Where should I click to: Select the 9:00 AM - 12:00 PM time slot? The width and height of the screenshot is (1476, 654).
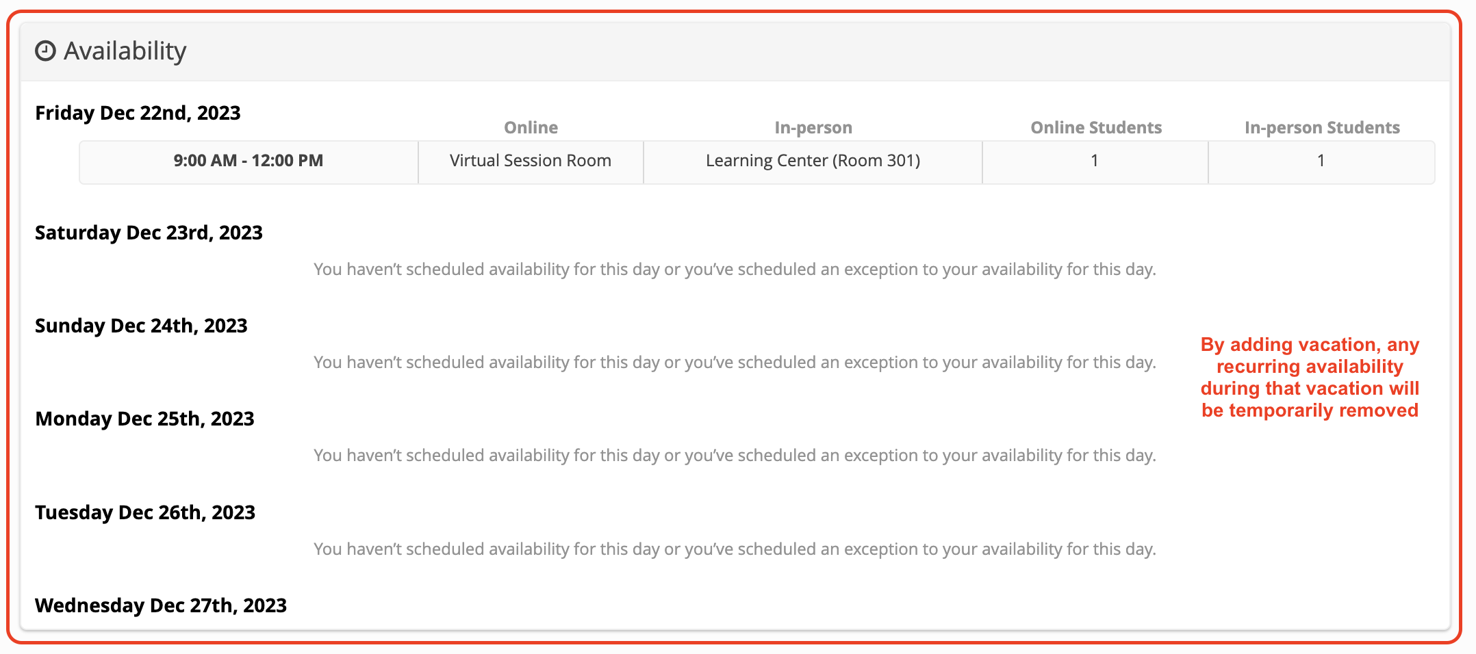pos(249,161)
